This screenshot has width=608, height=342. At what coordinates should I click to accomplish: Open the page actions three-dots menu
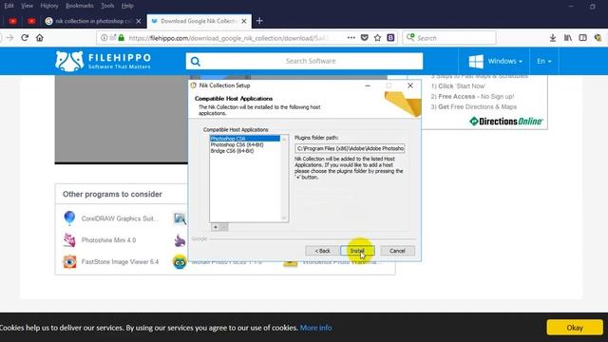[351, 38]
